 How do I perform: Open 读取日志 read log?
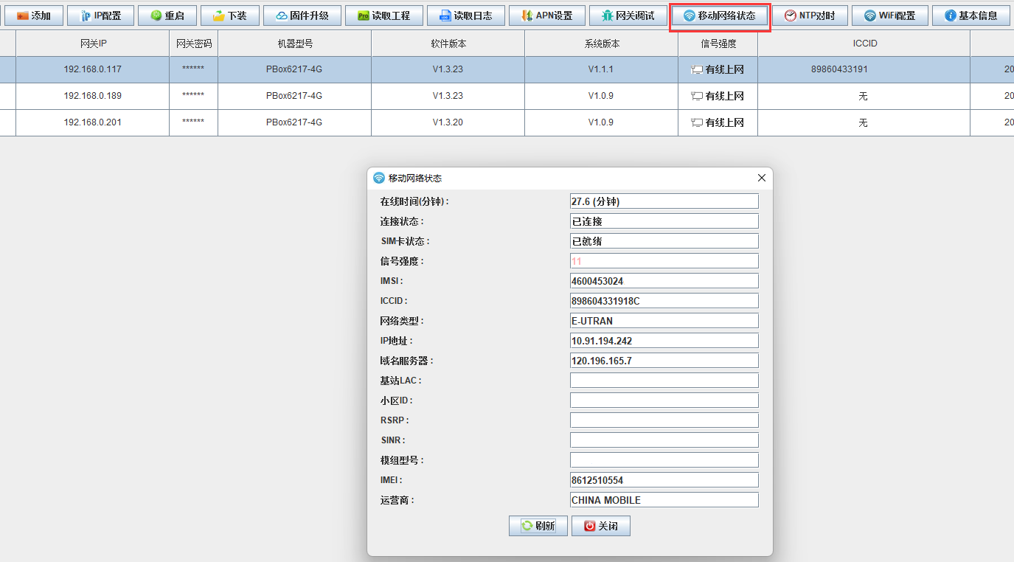point(465,15)
